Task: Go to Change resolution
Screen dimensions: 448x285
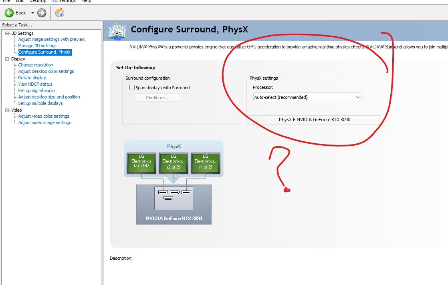Action: tap(36, 65)
